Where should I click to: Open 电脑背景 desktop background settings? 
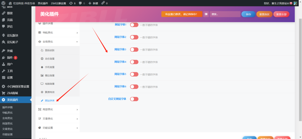pos(50,84)
